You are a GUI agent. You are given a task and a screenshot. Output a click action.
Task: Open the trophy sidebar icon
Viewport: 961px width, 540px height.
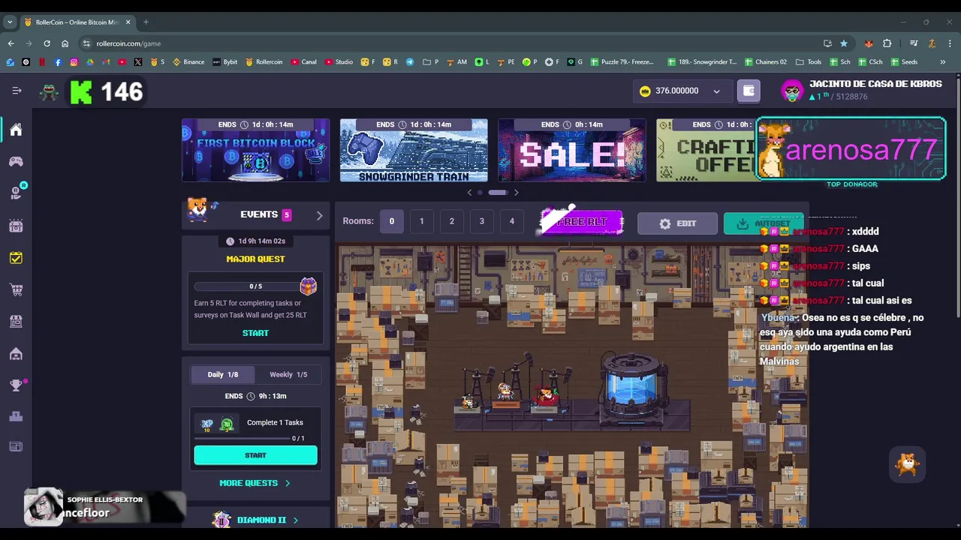tap(16, 385)
